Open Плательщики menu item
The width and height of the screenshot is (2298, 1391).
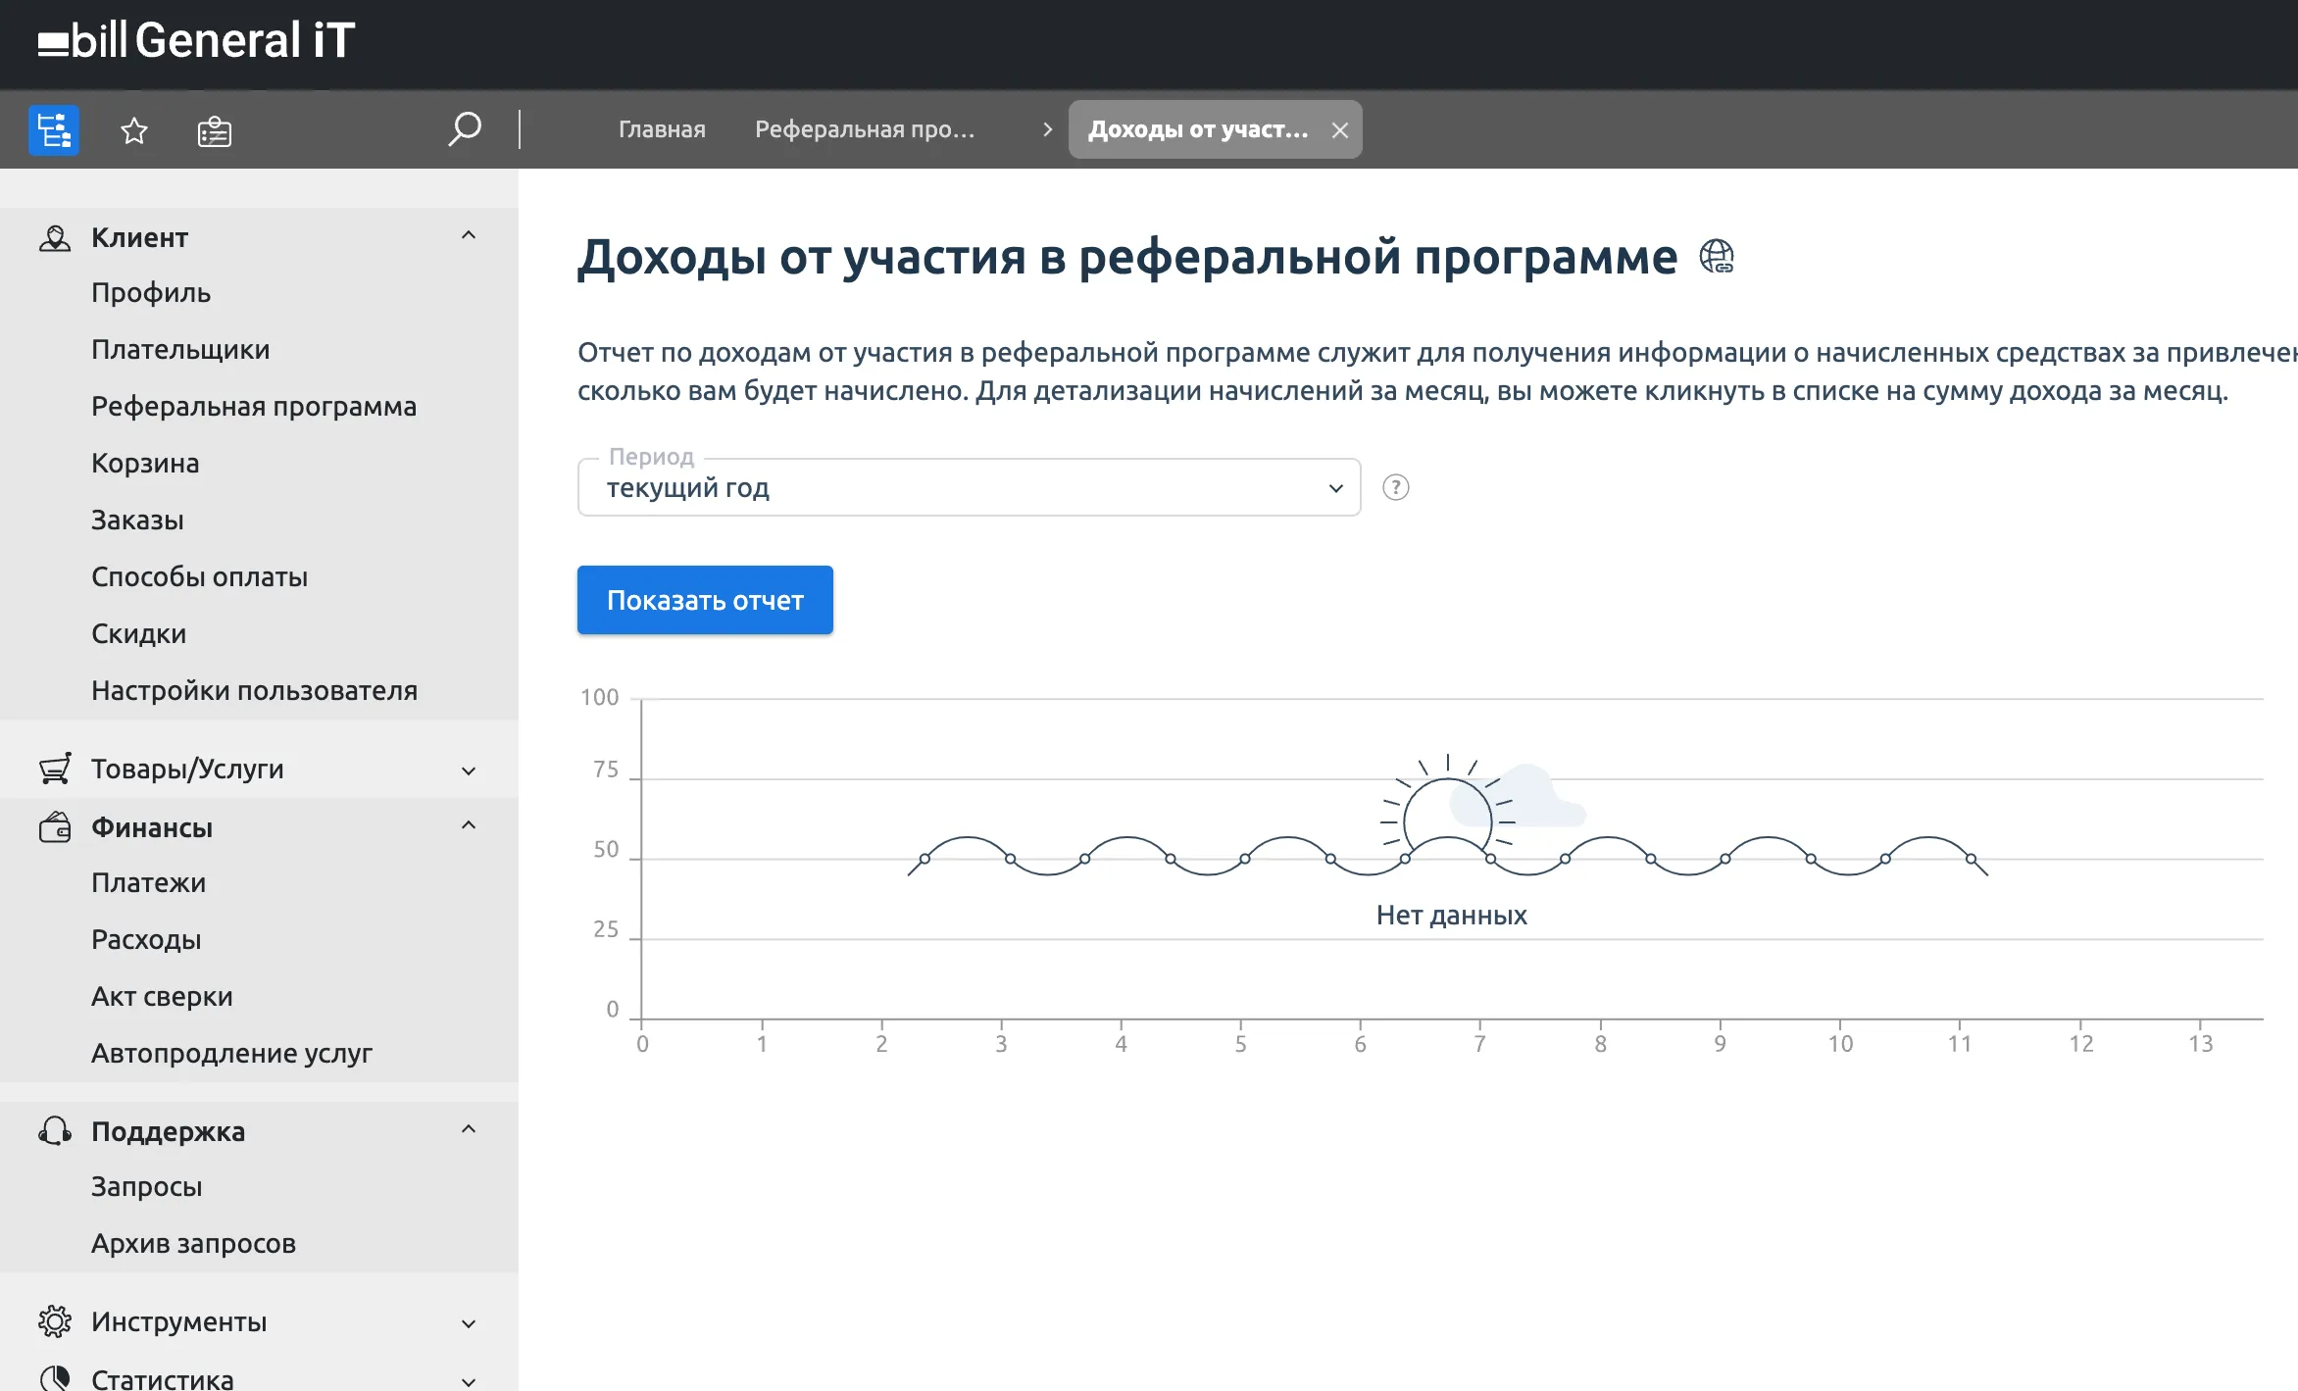(x=180, y=349)
